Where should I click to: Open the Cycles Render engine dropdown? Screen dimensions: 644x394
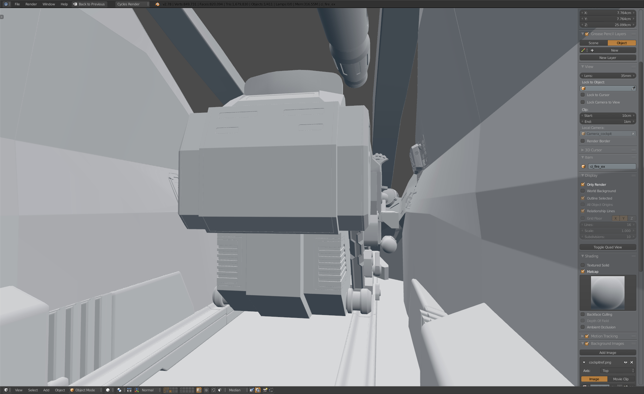pos(132,4)
